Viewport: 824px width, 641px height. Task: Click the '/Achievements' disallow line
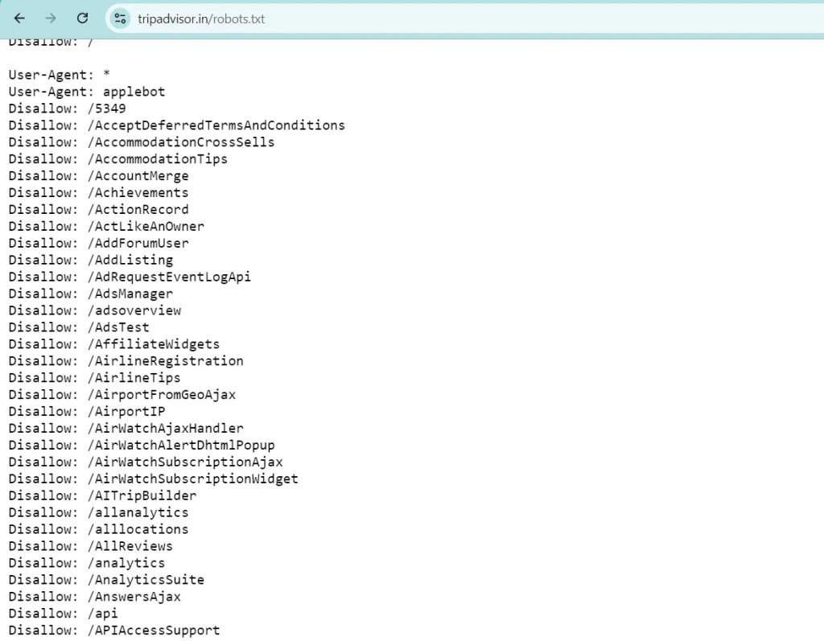click(98, 192)
